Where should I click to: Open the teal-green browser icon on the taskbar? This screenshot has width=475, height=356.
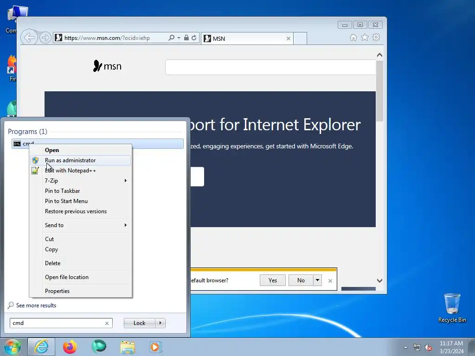[99, 347]
